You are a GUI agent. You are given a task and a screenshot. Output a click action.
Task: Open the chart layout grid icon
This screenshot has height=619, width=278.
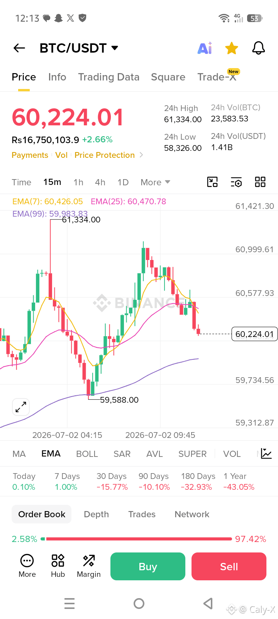click(260, 182)
